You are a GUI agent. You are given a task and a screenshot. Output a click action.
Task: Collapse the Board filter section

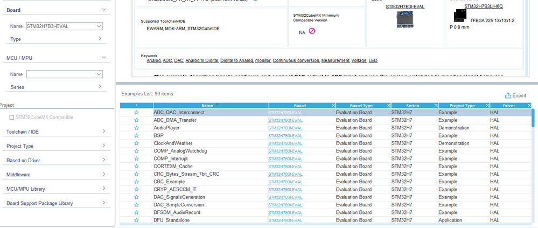click(104, 10)
